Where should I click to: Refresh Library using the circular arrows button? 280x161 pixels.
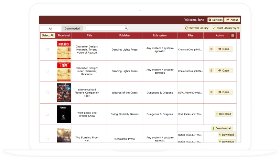click(x=197, y=28)
